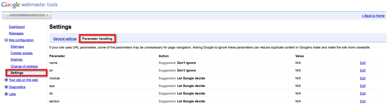Expand the Labs section

pos(6,94)
